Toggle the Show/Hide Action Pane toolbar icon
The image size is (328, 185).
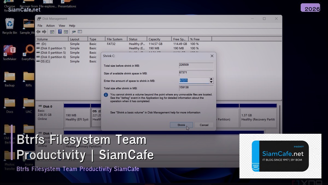coord(66,32)
